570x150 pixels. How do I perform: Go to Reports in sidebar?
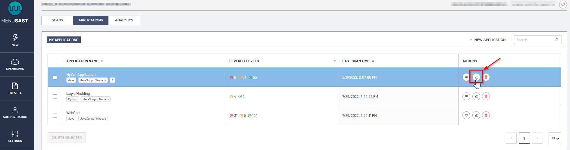tap(15, 89)
